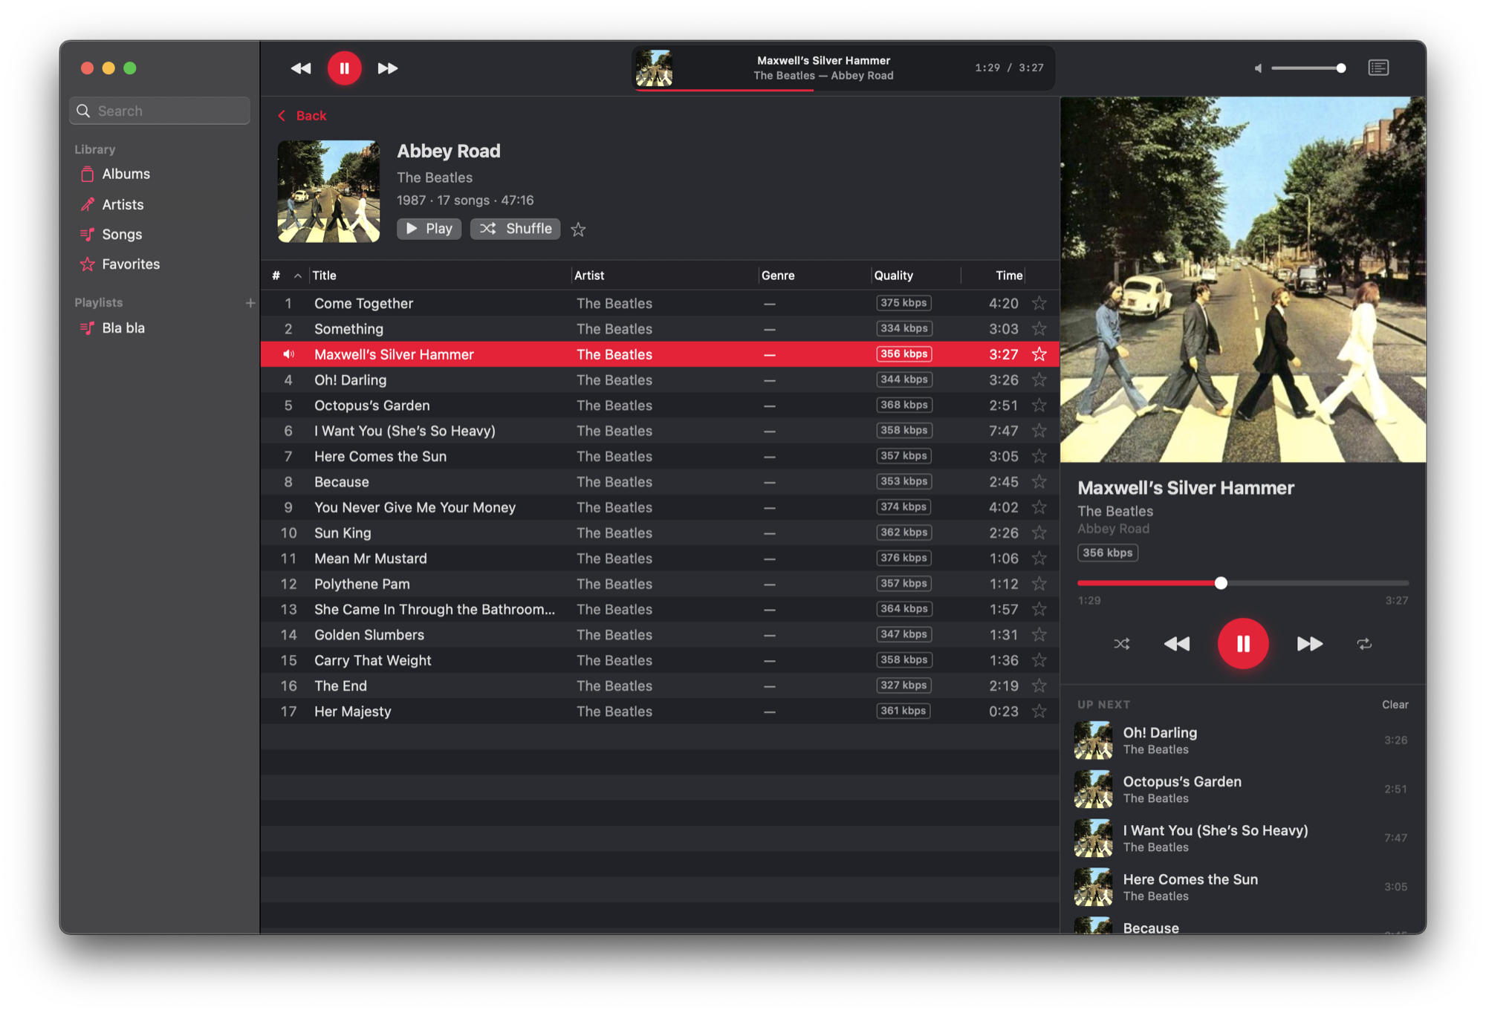Image resolution: width=1486 pixels, height=1013 pixels.
Task: Pause playback using the top toolbar button
Action: point(345,68)
